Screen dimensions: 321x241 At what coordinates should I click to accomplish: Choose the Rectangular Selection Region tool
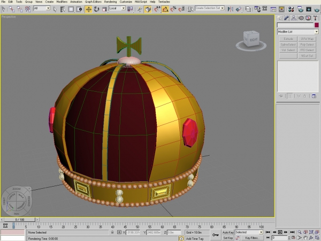(x=71, y=9)
